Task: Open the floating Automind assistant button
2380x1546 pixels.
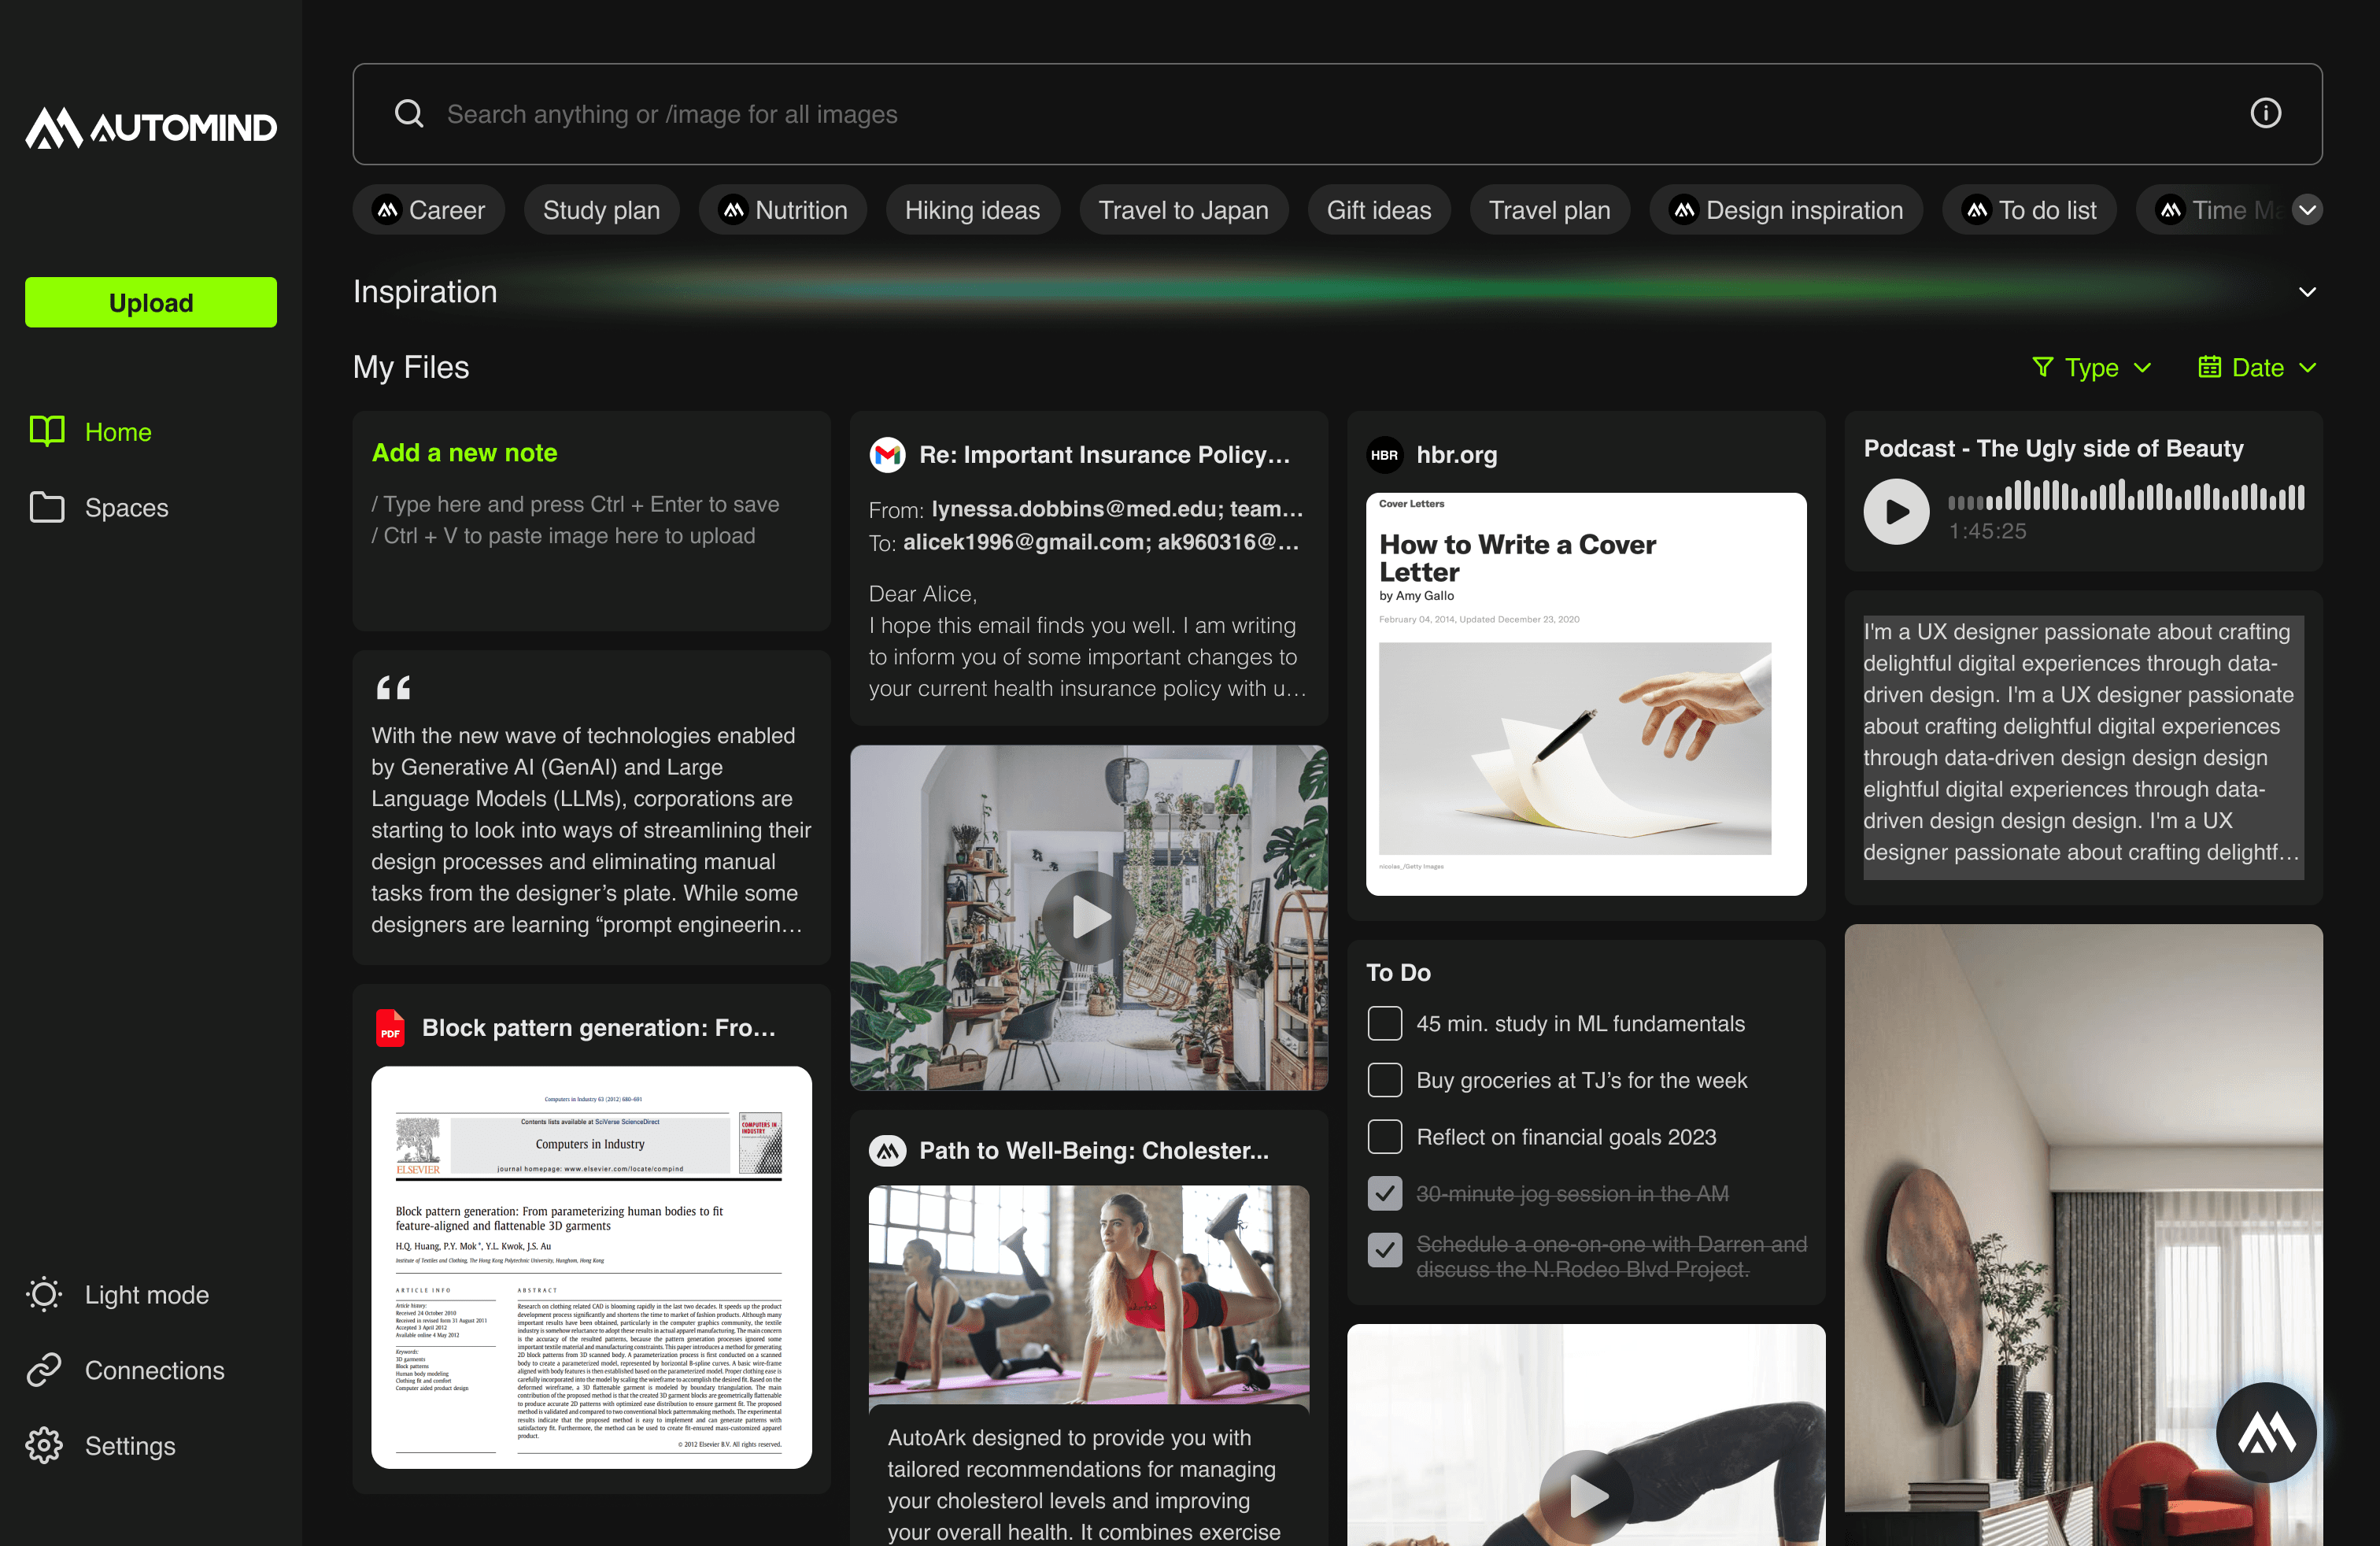Action: click(2265, 1432)
